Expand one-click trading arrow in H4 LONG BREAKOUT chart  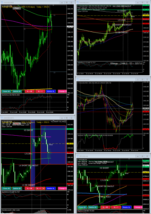pos(78,6)
